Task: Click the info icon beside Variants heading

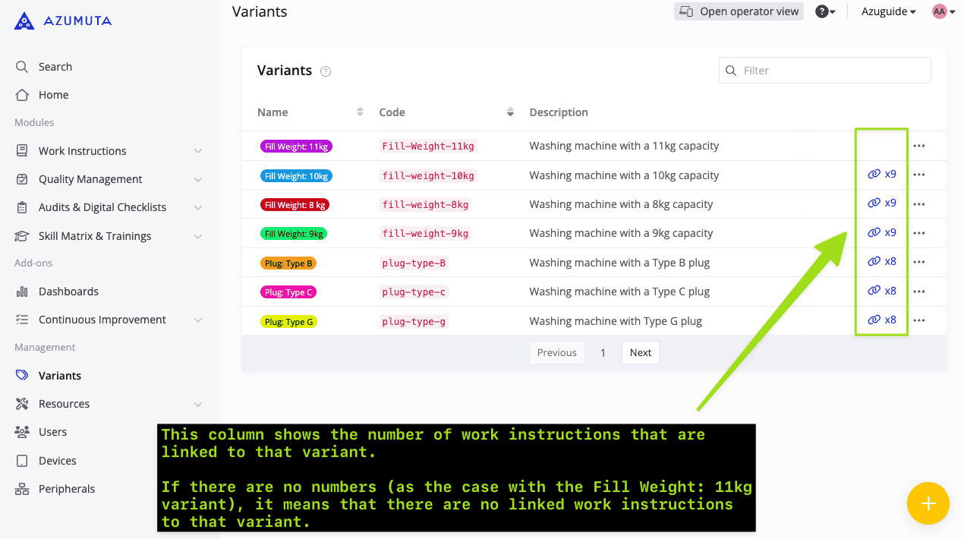Action: (326, 71)
